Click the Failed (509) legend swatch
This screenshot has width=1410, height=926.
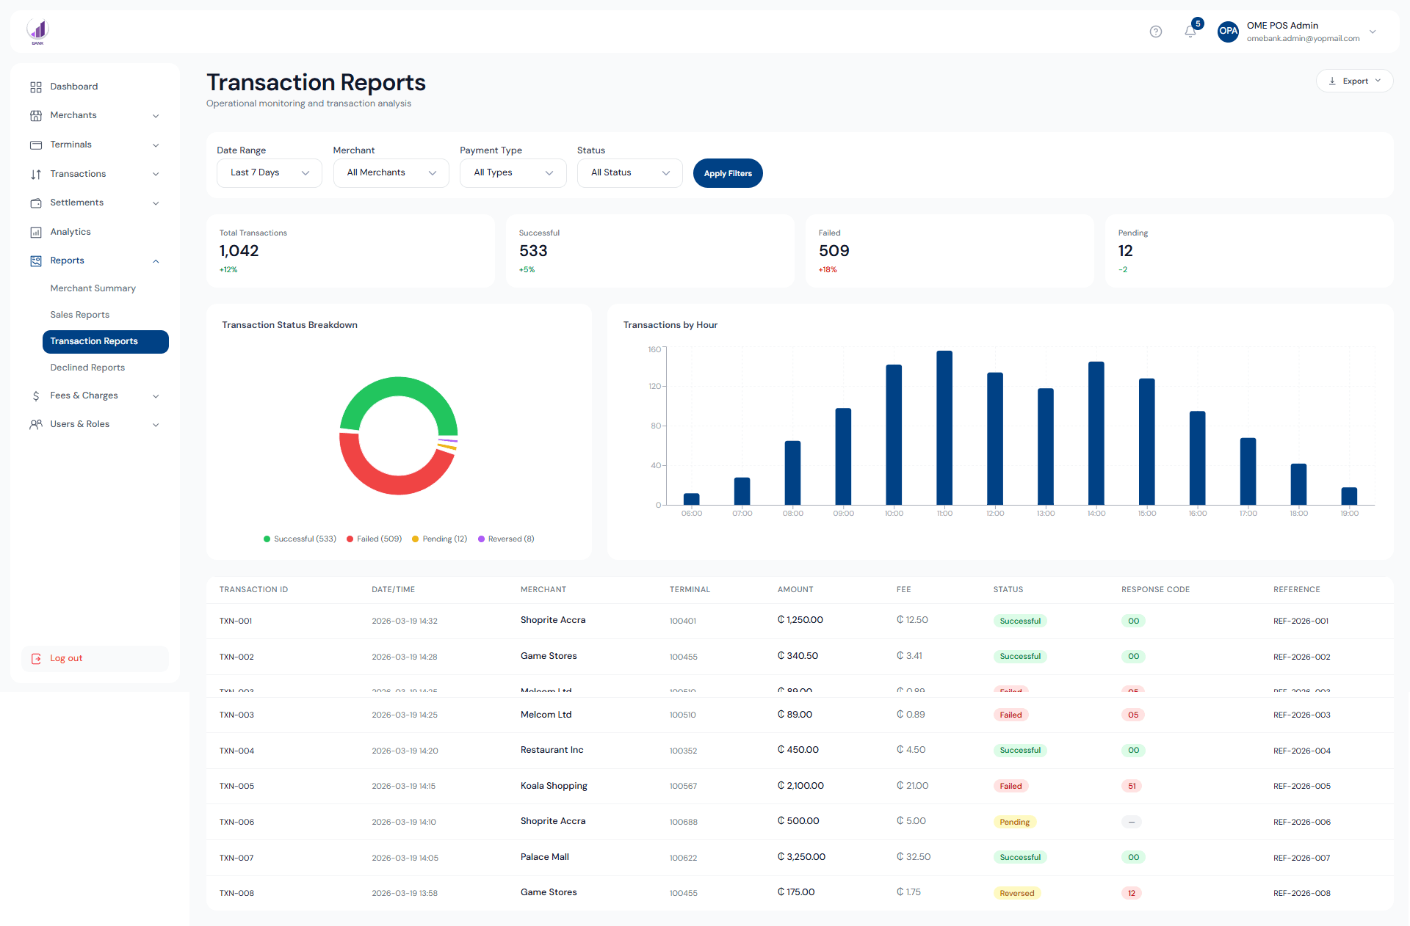(350, 539)
